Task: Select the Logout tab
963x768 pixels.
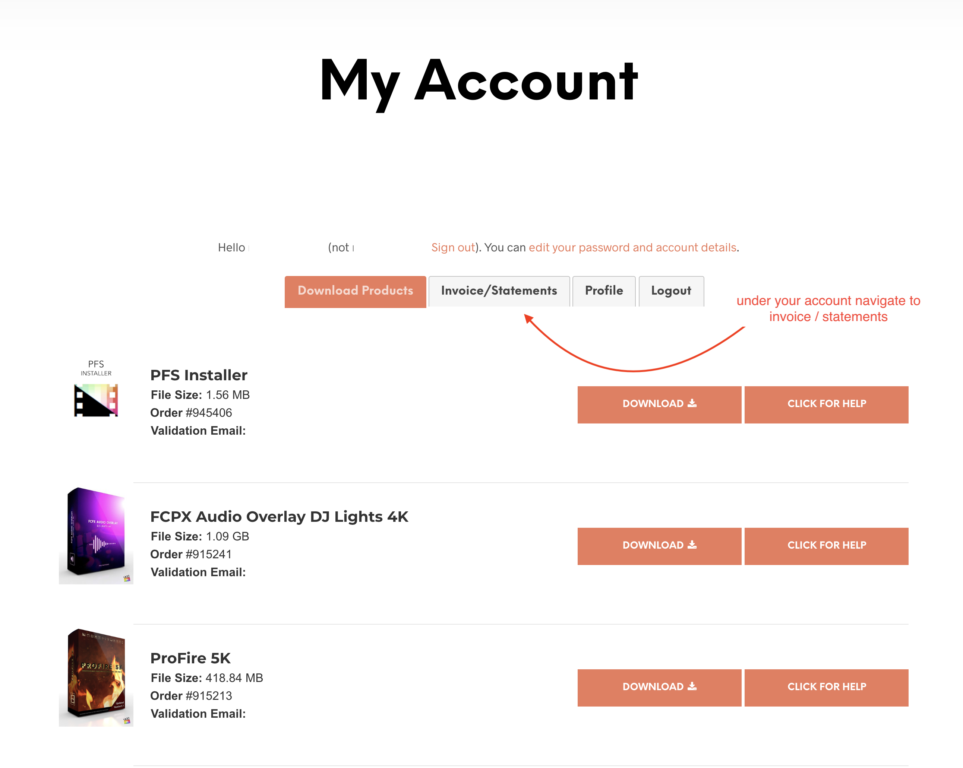Action: tap(671, 291)
